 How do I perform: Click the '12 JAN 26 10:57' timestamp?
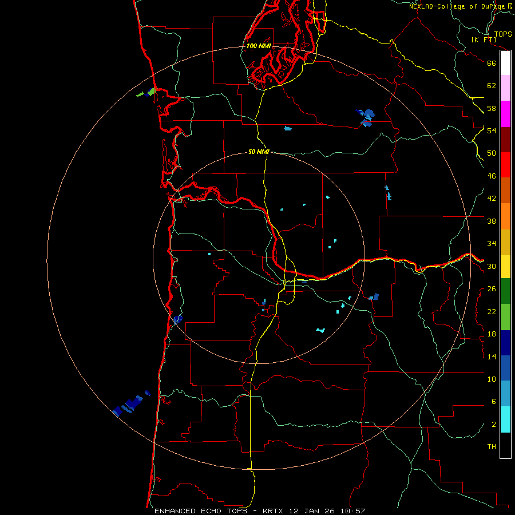327,511
